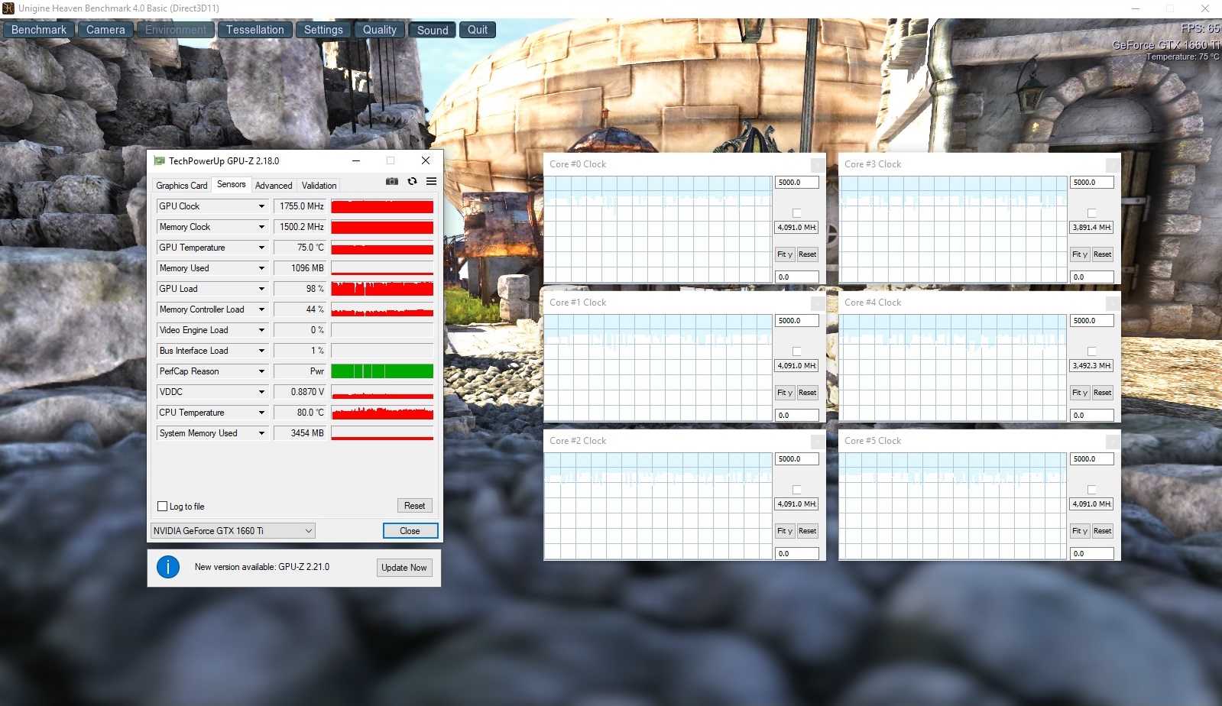Open the Benchmark menu in Heaven
The width and height of the screenshot is (1222, 706).
[x=39, y=30]
